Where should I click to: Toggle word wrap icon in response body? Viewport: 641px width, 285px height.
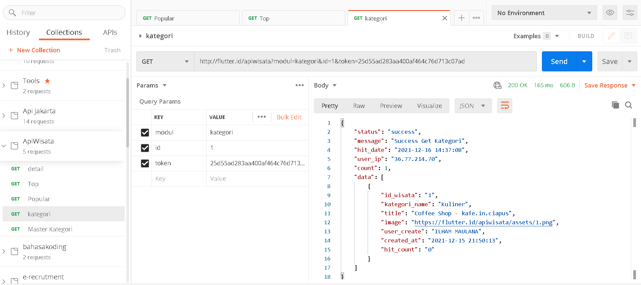click(505, 106)
